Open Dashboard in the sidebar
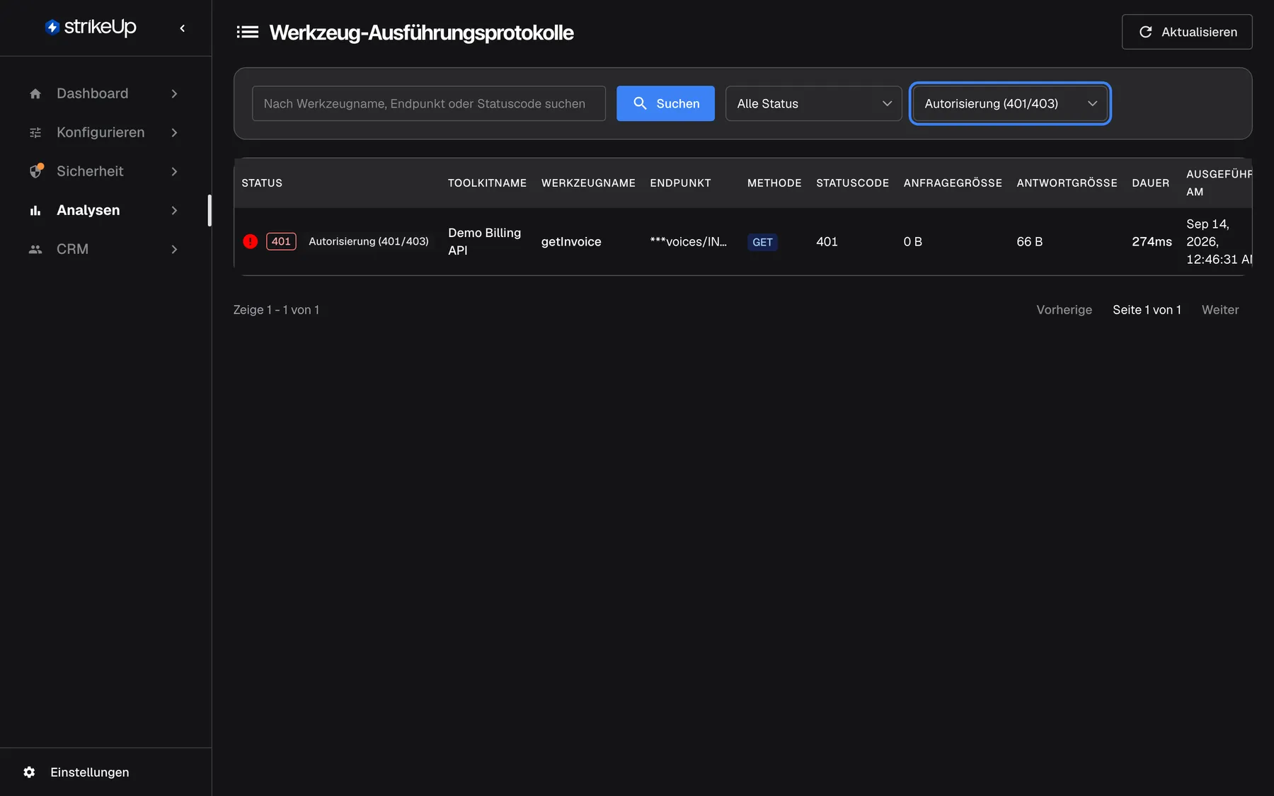This screenshot has width=1274, height=796. tap(104, 93)
